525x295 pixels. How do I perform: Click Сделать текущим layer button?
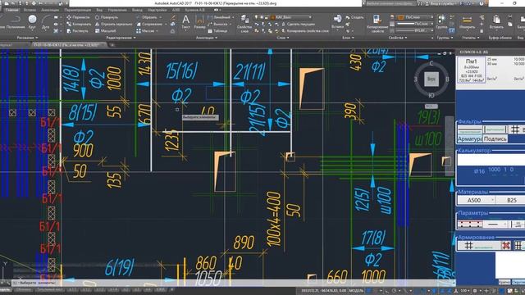click(299, 24)
